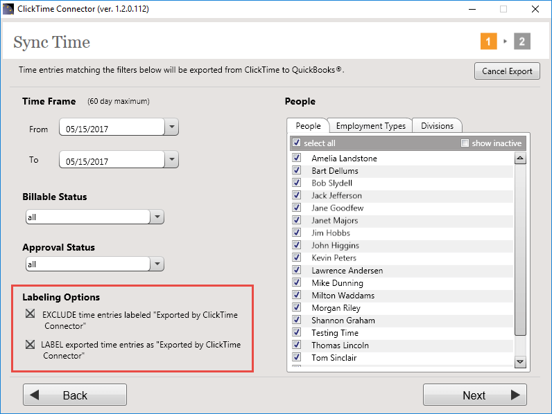Click the From date field 05/15/2017

click(x=112, y=127)
